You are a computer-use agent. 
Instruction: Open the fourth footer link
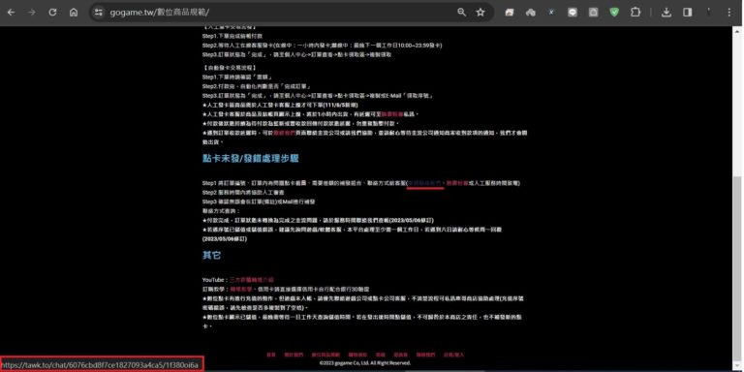(357, 355)
